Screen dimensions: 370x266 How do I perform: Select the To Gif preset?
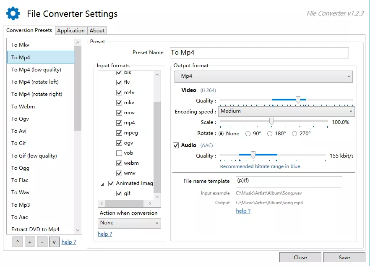coord(41,143)
